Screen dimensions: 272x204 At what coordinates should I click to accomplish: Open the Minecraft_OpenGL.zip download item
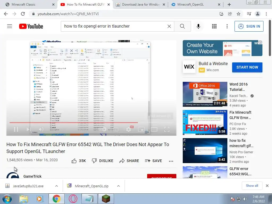(x=92, y=186)
